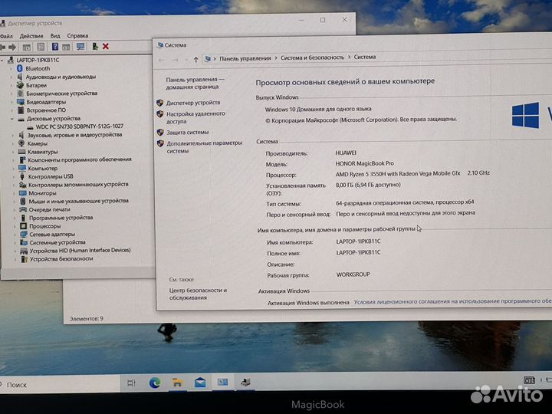Image resolution: width=552 pixels, height=414 pixels.
Task: Expand Системные устройства category
Action: [x=15, y=242]
